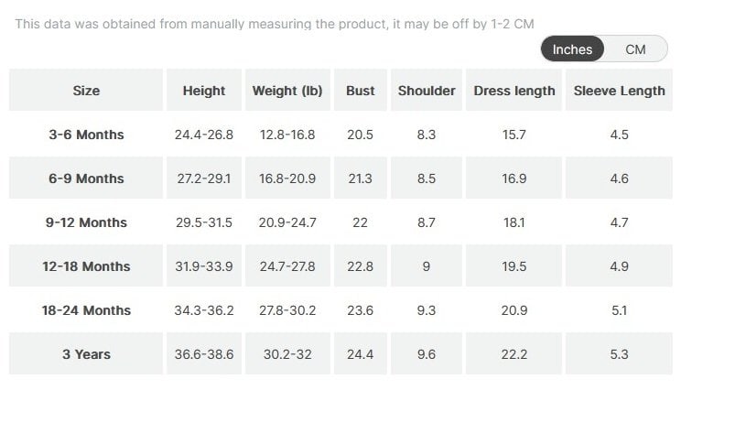Select the 12.8-16.8 weight cell
Image resolution: width=746 pixels, height=433 pixels.
287,135
